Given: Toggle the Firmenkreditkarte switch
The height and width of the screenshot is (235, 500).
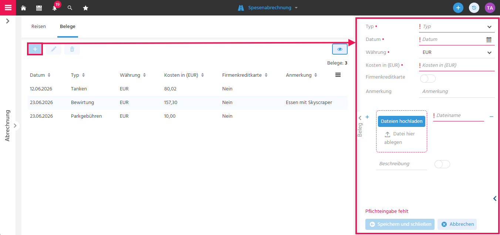Looking at the screenshot, I should (x=428, y=79).
